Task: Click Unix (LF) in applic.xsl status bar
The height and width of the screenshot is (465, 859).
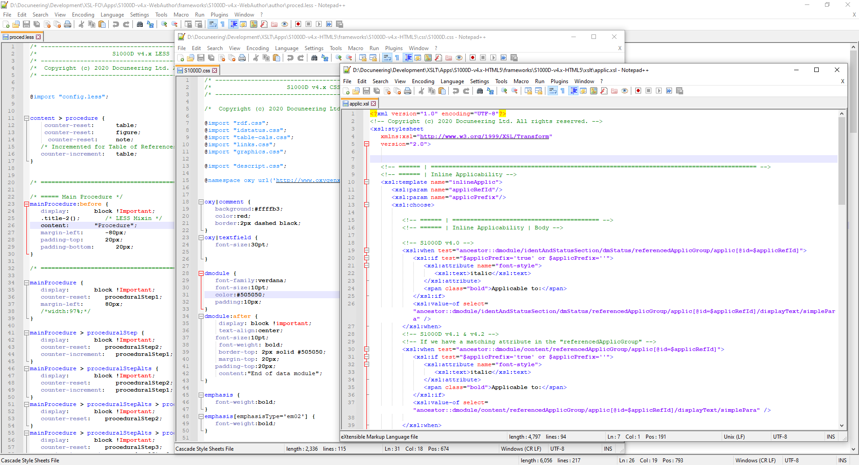Action: [734, 437]
